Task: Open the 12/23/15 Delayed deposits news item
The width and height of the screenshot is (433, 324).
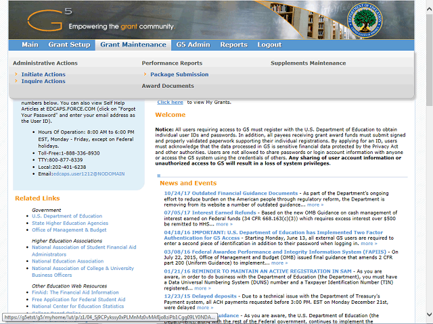Action: tap(200, 296)
